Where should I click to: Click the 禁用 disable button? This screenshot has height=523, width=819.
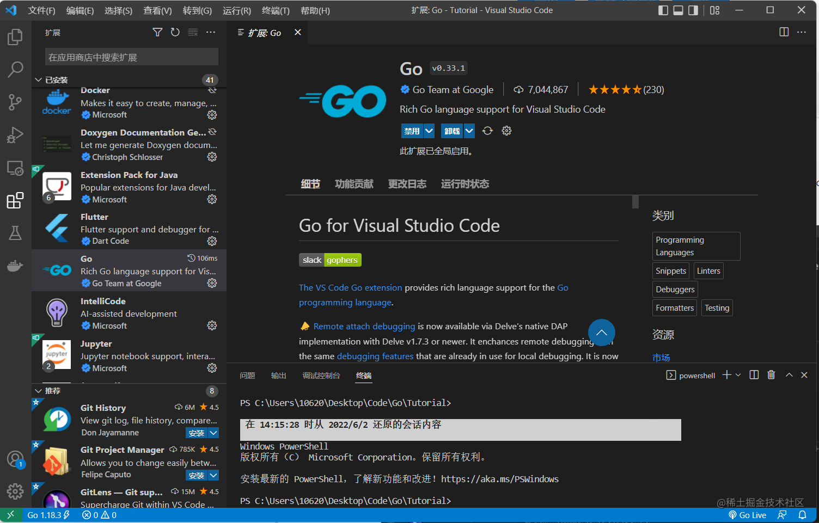(x=412, y=131)
